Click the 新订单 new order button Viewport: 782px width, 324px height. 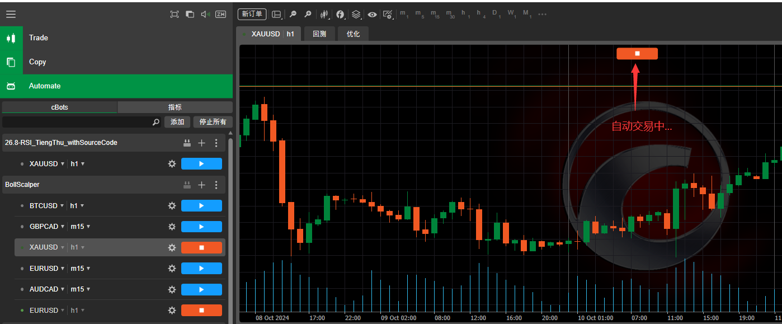[252, 14]
